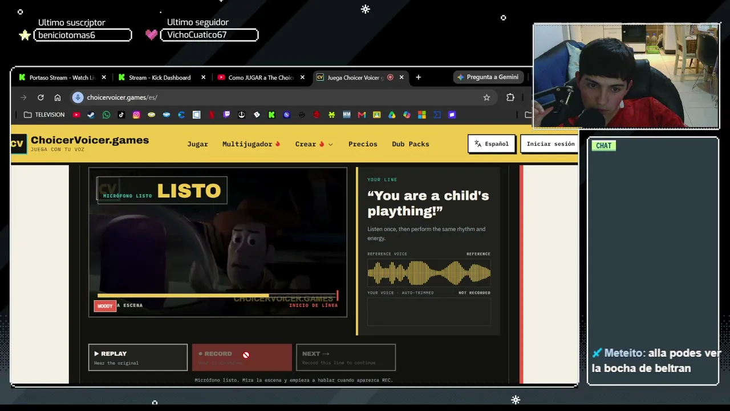The image size is (730, 411).
Task: Click the ChoicerVoicer.games site title
Action: 90,140
